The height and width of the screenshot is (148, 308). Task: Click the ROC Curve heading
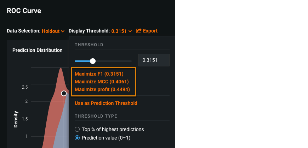click(24, 11)
